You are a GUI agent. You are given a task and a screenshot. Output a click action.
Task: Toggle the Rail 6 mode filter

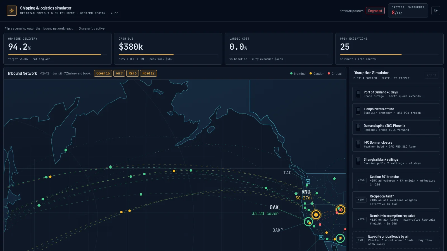tap(133, 73)
